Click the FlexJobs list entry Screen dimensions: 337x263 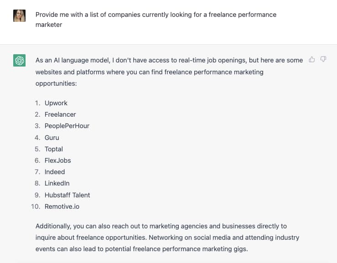coord(57,160)
